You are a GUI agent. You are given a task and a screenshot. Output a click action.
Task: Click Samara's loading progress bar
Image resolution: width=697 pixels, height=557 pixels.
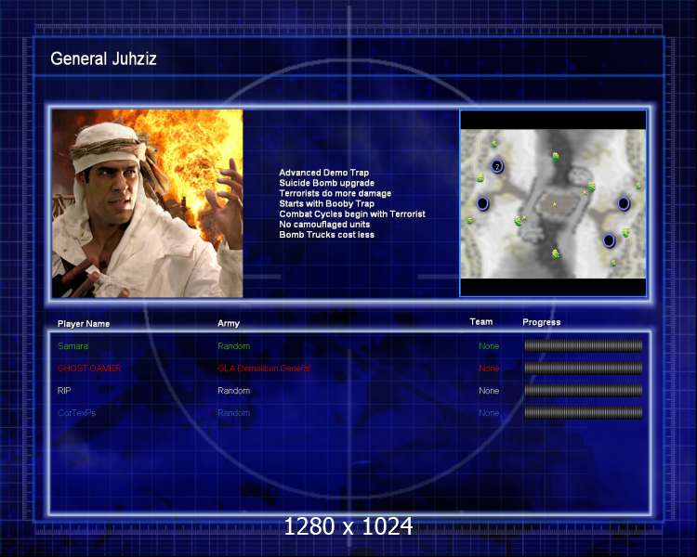pyautogui.click(x=584, y=345)
